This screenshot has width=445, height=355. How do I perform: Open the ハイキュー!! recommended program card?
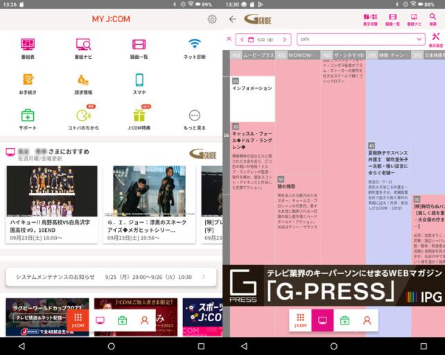(x=52, y=204)
